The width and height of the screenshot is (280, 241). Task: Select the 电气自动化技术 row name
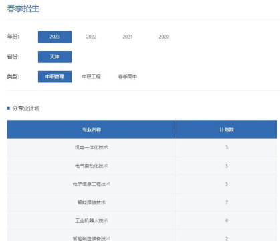point(92,166)
